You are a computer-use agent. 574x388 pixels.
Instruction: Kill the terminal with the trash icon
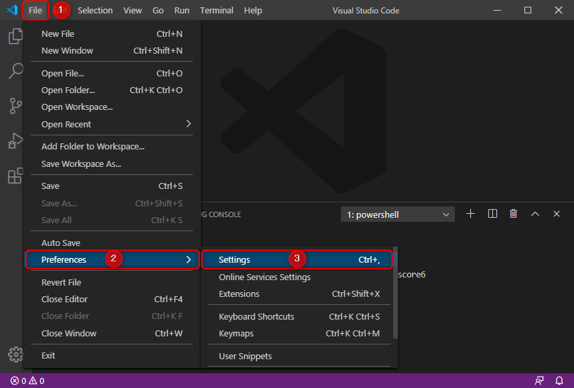(x=513, y=213)
